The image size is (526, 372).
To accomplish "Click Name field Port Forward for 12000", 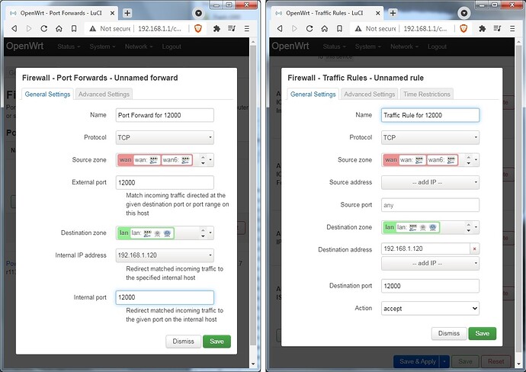I will pos(165,115).
